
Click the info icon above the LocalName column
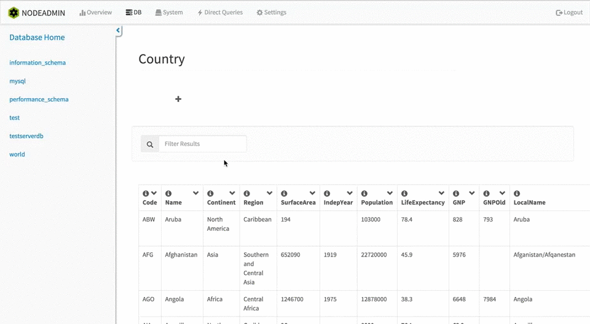tap(517, 193)
